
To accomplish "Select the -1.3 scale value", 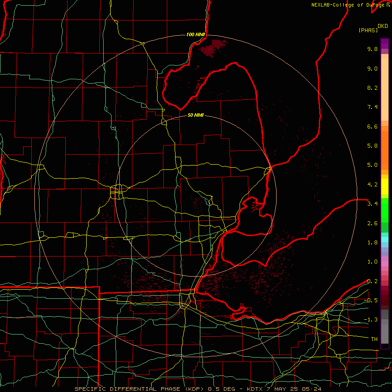I will click(371, 320).
